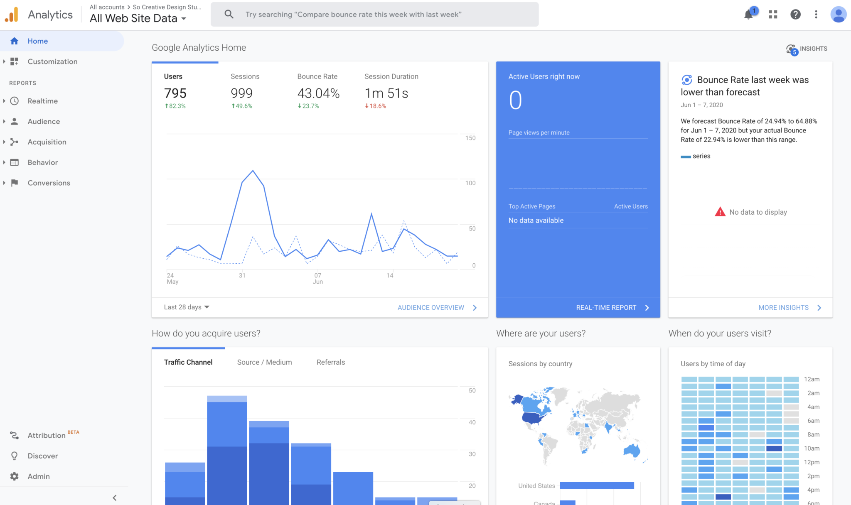Expand the Behavior reports arrow
Viewport: 851px width, 505px height.
point(4,162)
